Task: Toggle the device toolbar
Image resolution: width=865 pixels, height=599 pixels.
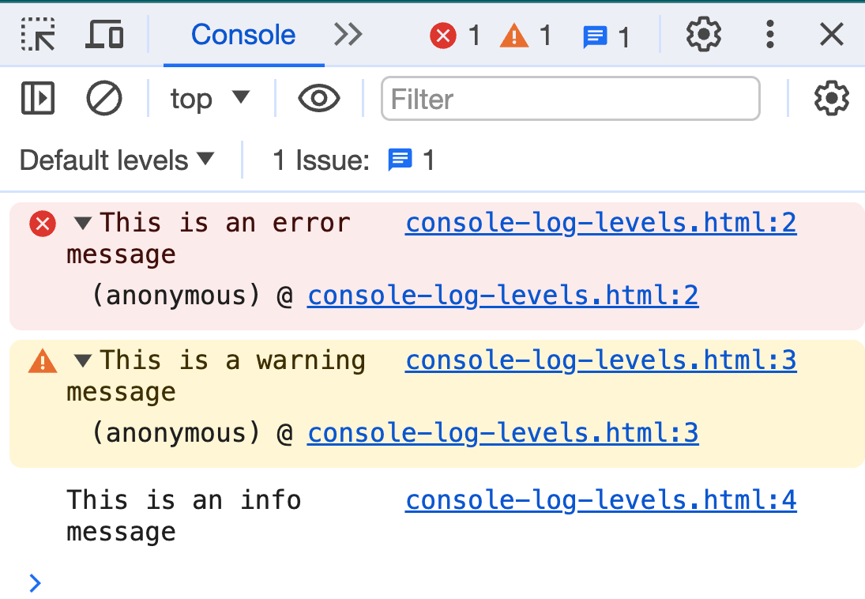Action: click(103, 35)
